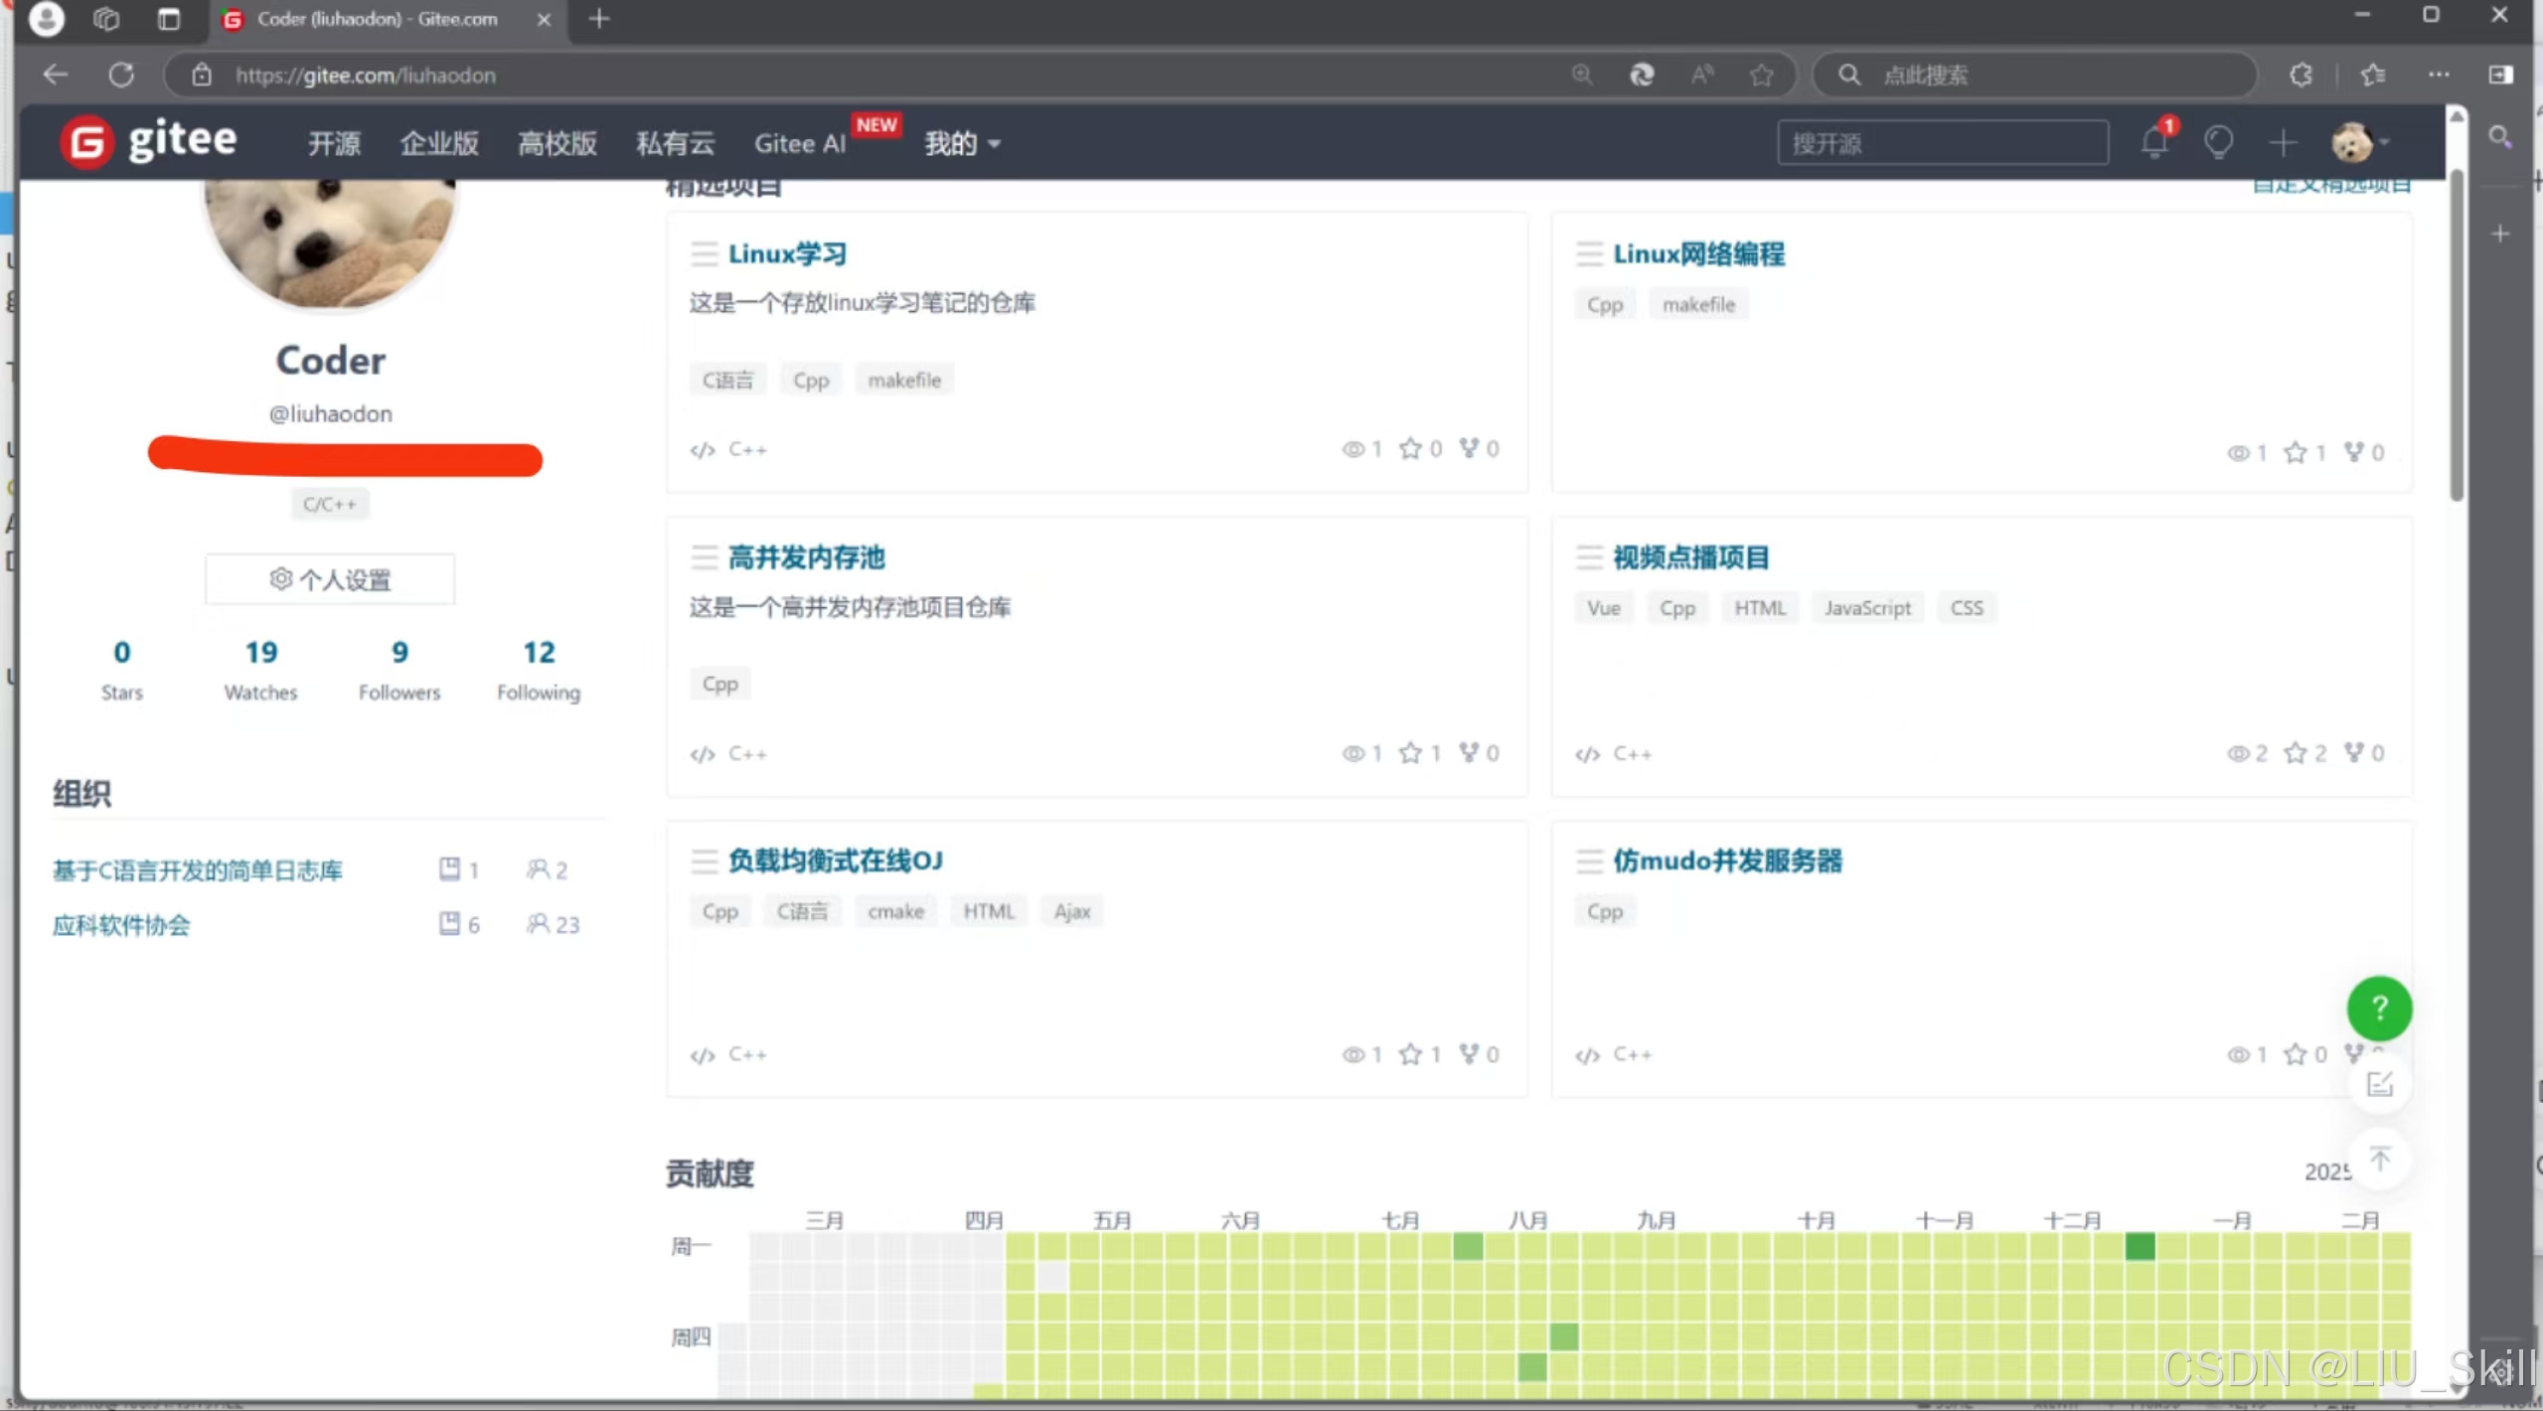Open the Stars count
The width and height of the screenshot is (2543, 1411).
pos(121,670)
